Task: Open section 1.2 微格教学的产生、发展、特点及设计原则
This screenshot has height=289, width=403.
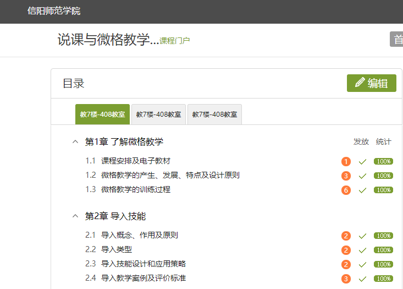Action: point(170,176)
